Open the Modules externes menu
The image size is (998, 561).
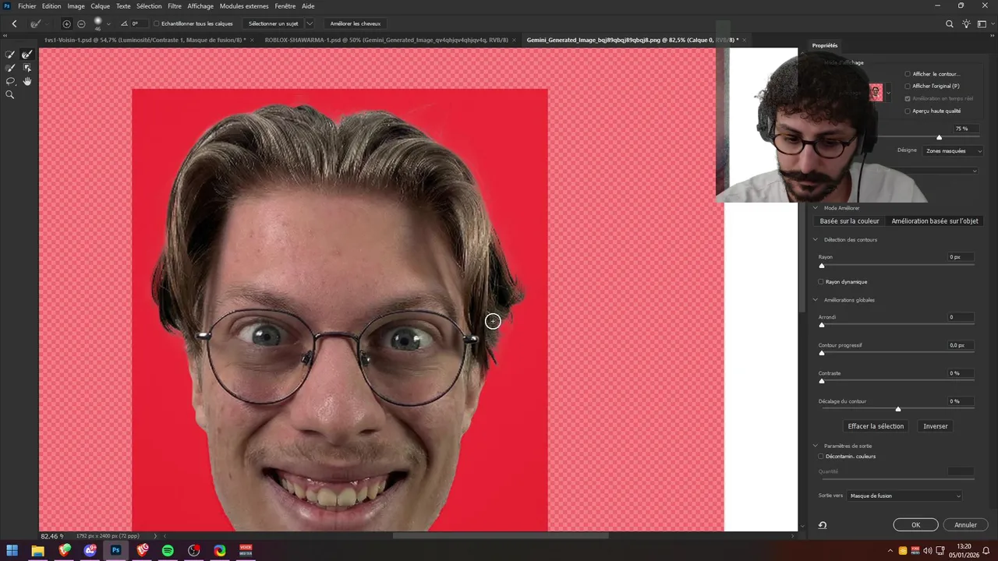[244, 6]
